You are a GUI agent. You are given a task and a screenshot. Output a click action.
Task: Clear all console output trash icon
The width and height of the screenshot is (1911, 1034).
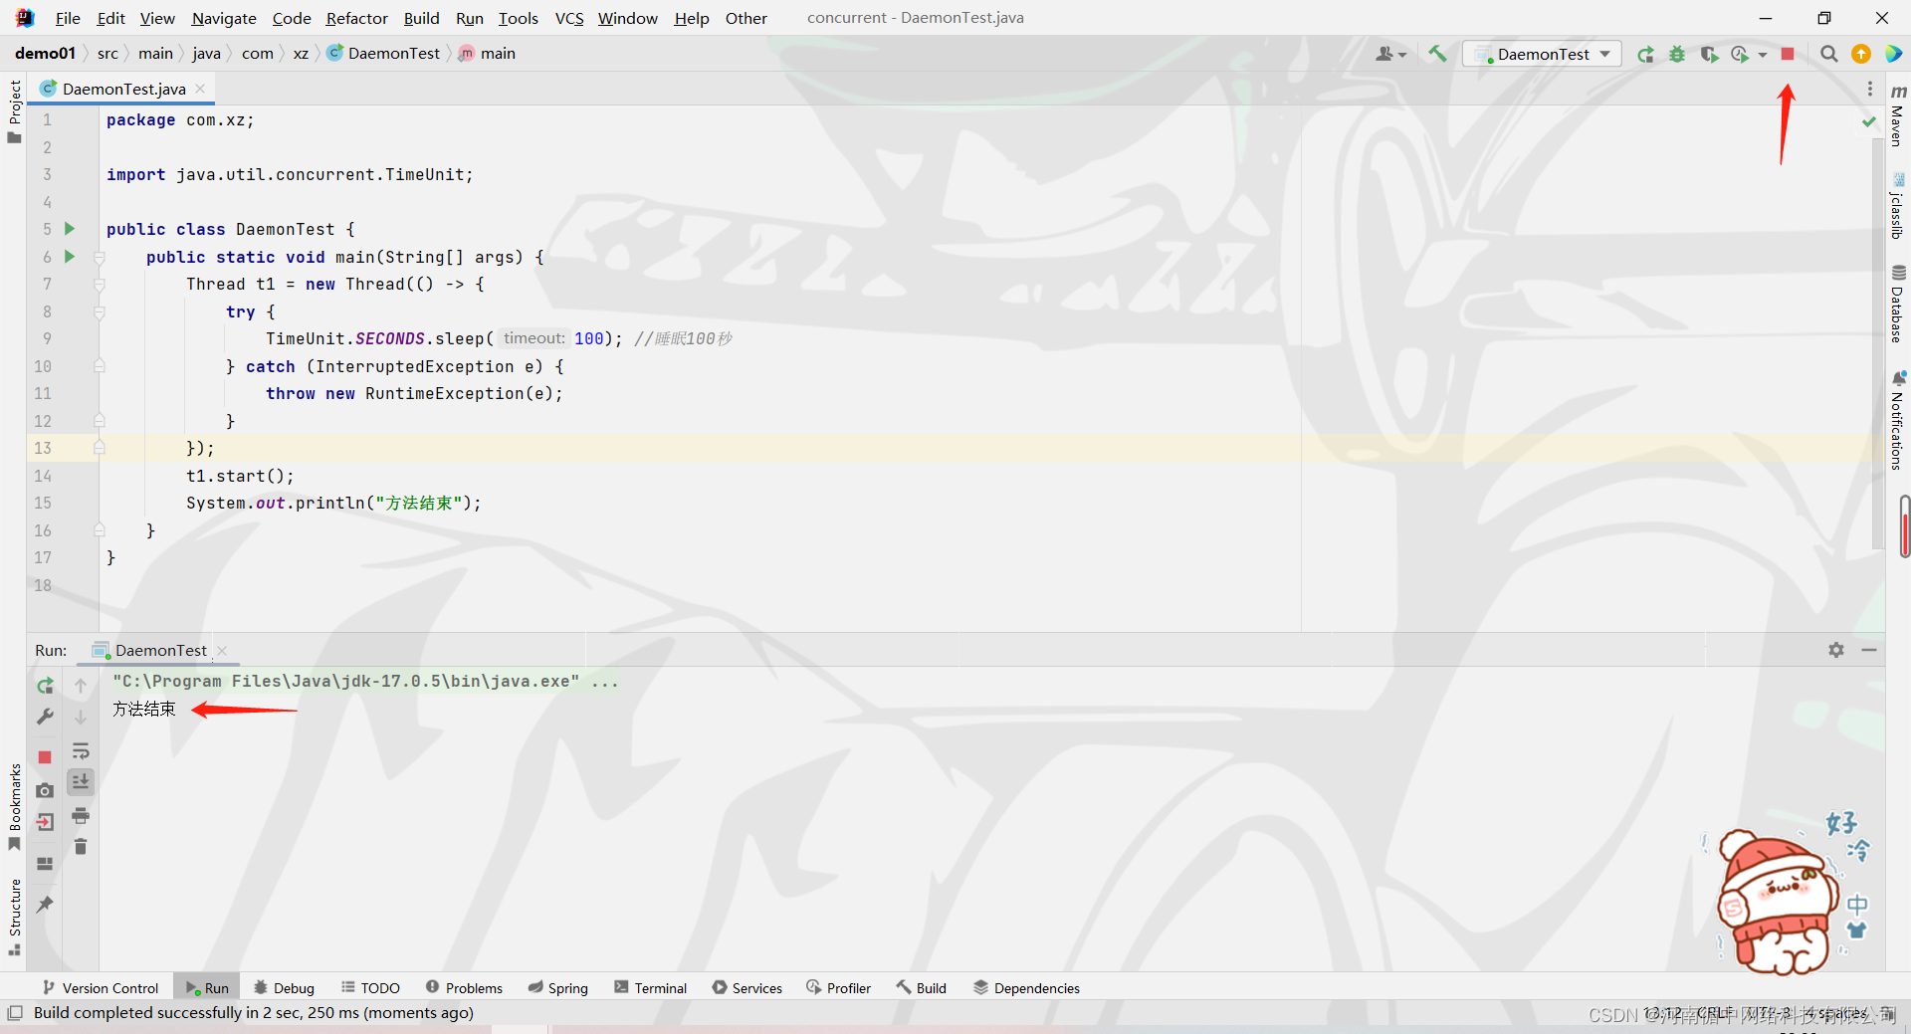(81, 847)
